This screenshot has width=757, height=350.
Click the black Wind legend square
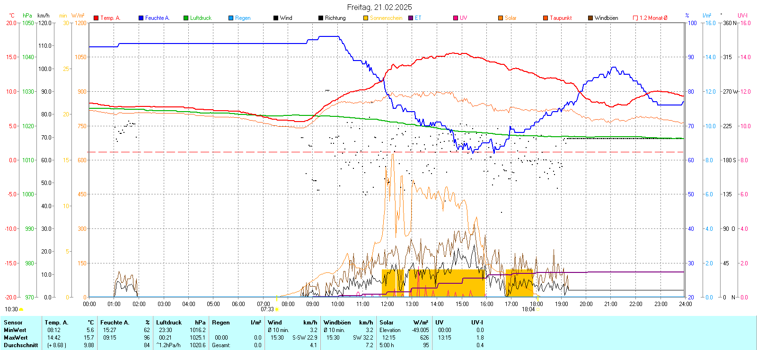[x=276, y=18]
